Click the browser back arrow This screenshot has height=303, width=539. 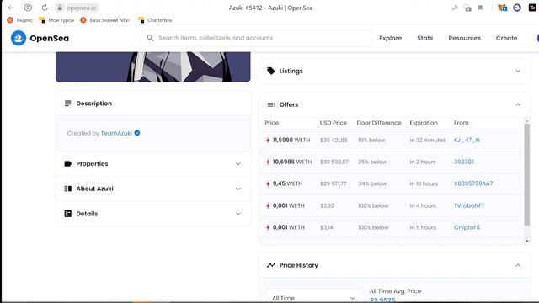pyautogui.click(x=11, y=8)
